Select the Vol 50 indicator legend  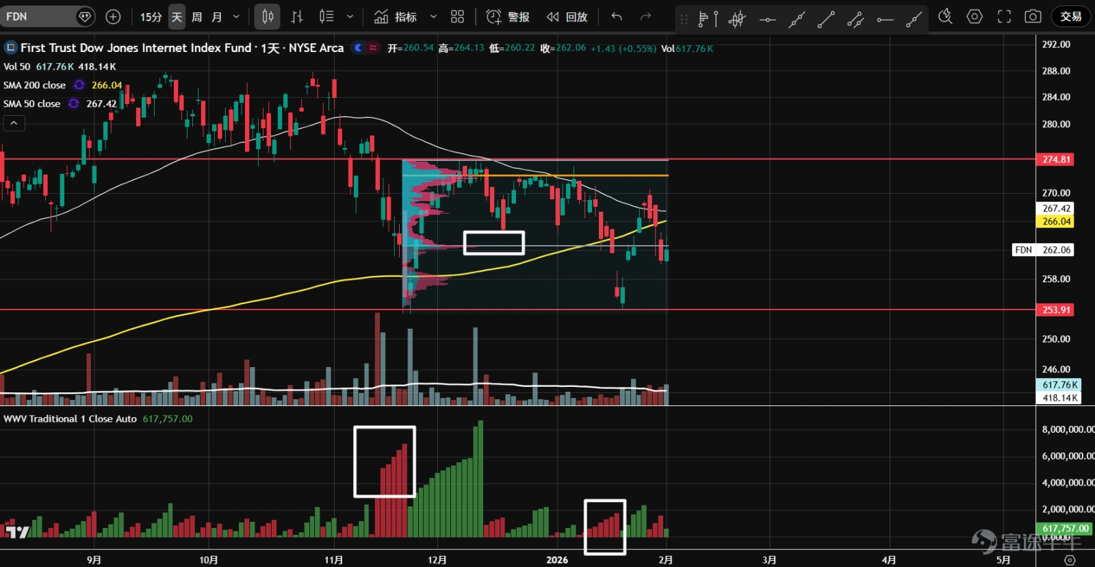click(17, 66)
